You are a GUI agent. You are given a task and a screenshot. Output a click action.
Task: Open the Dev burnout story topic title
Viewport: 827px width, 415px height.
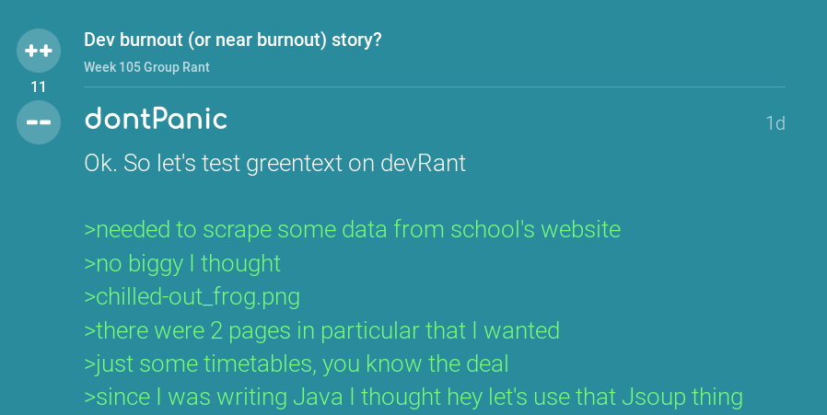[x=233, y=40]
